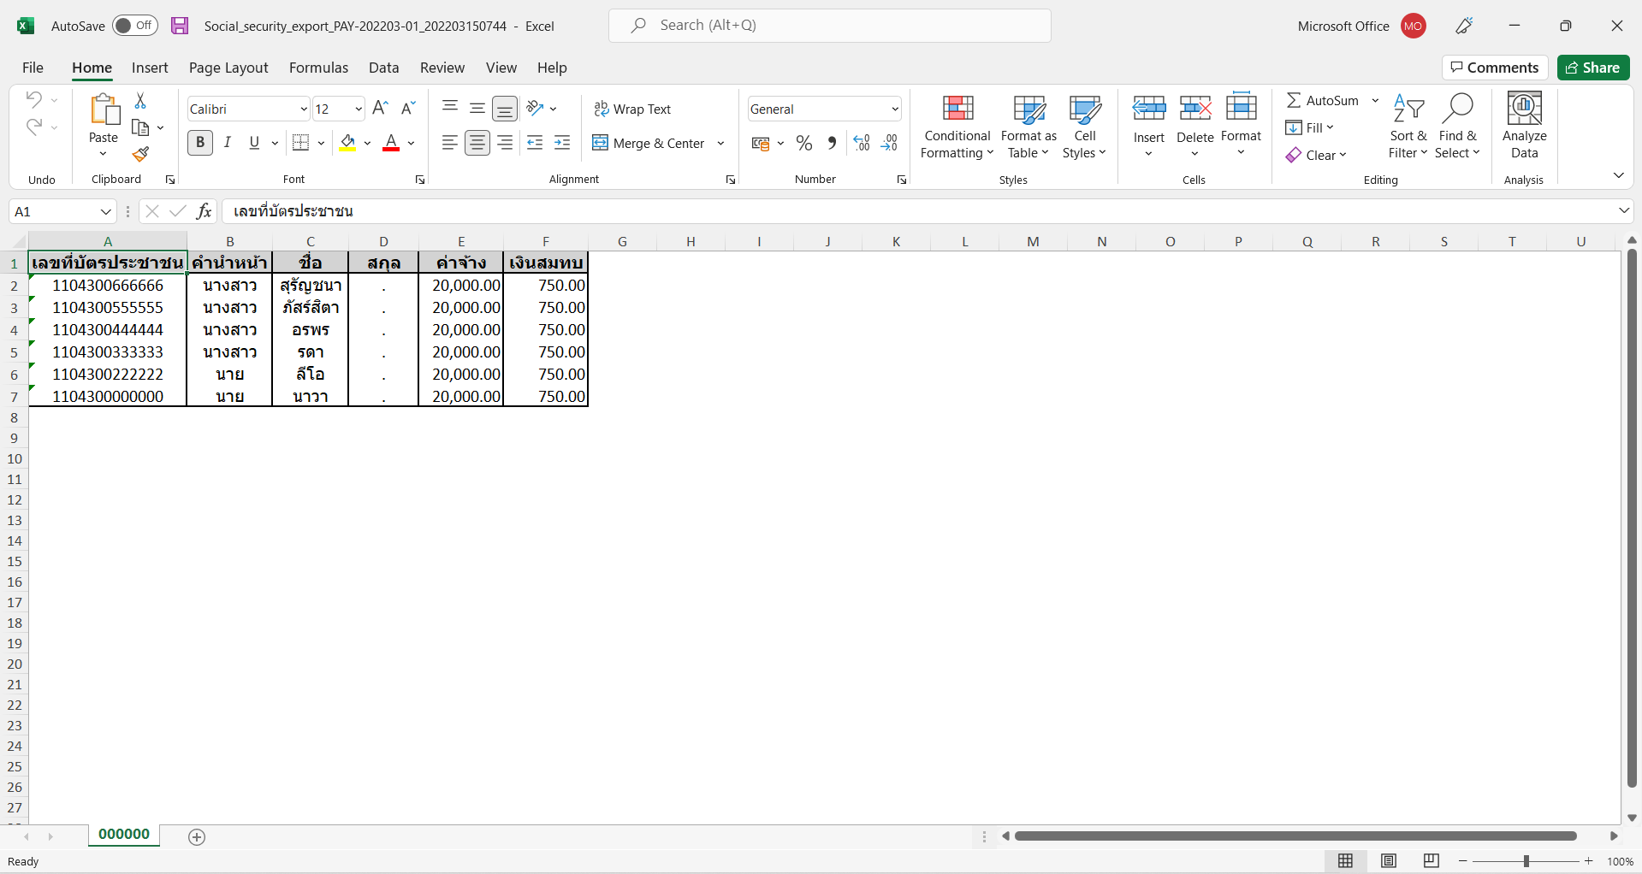Select the 000000 sheet tab

coord(123,834)
